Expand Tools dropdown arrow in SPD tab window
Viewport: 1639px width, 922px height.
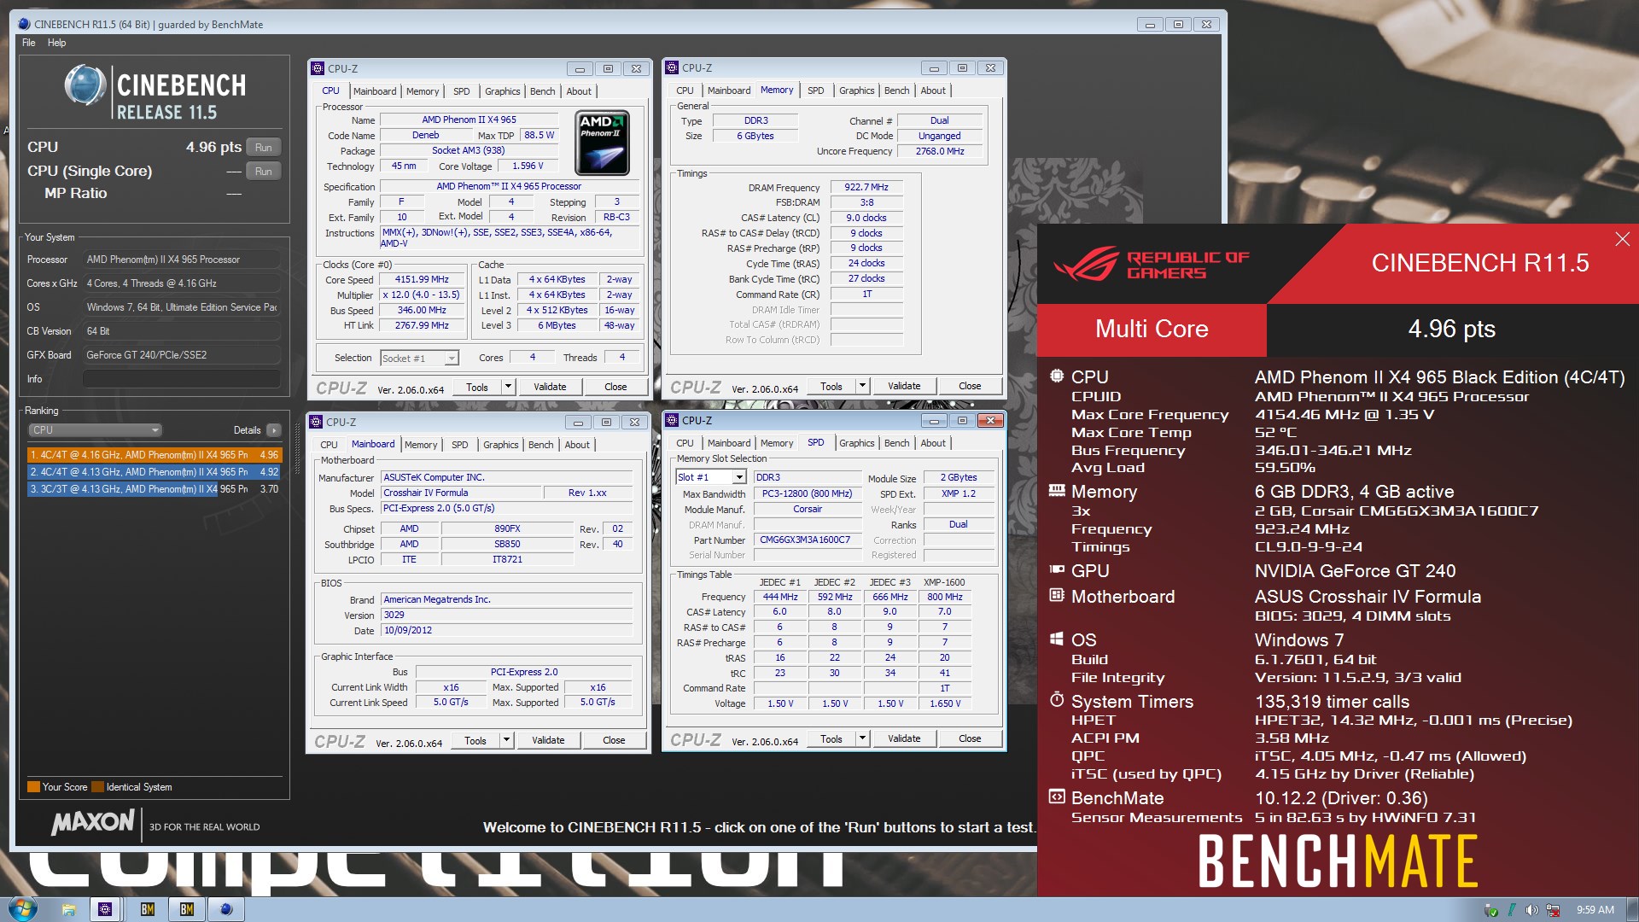(x=862, y=738)
